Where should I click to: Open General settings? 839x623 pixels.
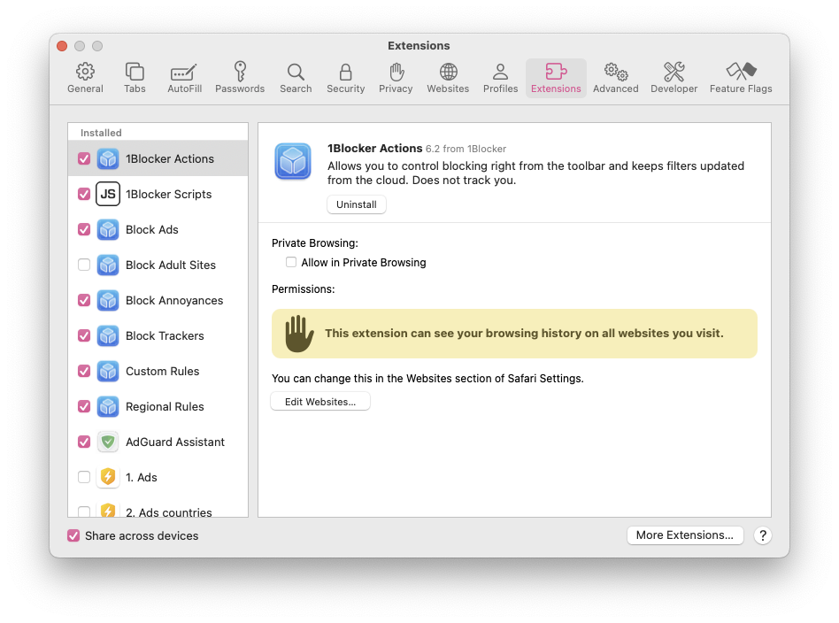tap(85, 77)
